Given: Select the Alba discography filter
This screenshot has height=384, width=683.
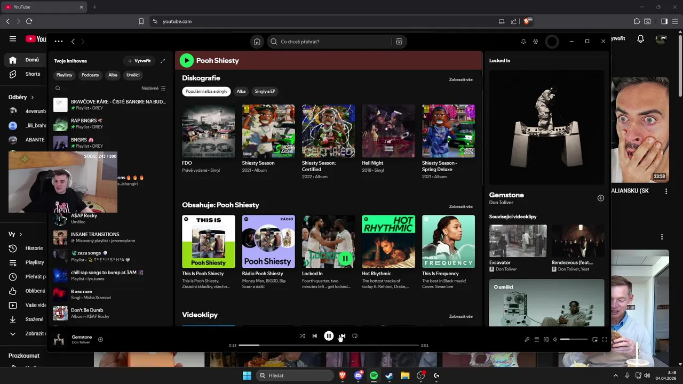Looking at the screenshot, I should pyautogui.click(x=241, y=91).
